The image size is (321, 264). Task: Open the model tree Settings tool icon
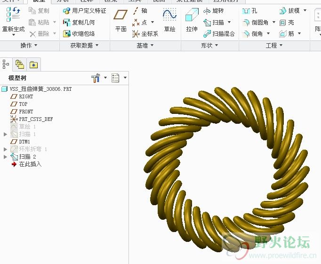(96, 78)
